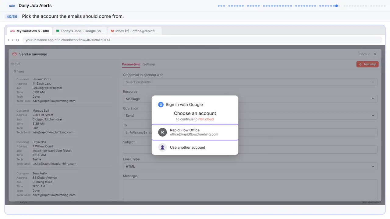Close the Send a message panel

click(x=375, y=54)
